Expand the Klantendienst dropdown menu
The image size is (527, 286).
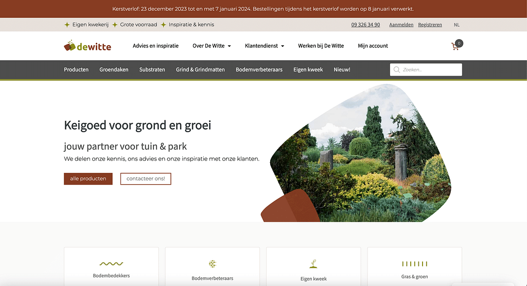pyautogui.click(x=265, y=46)
